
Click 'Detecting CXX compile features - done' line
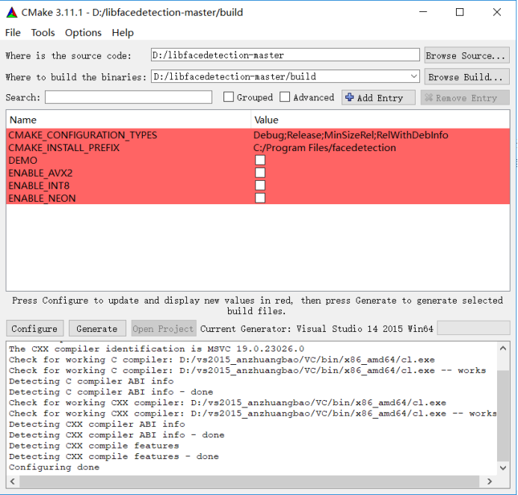point(114,456)
